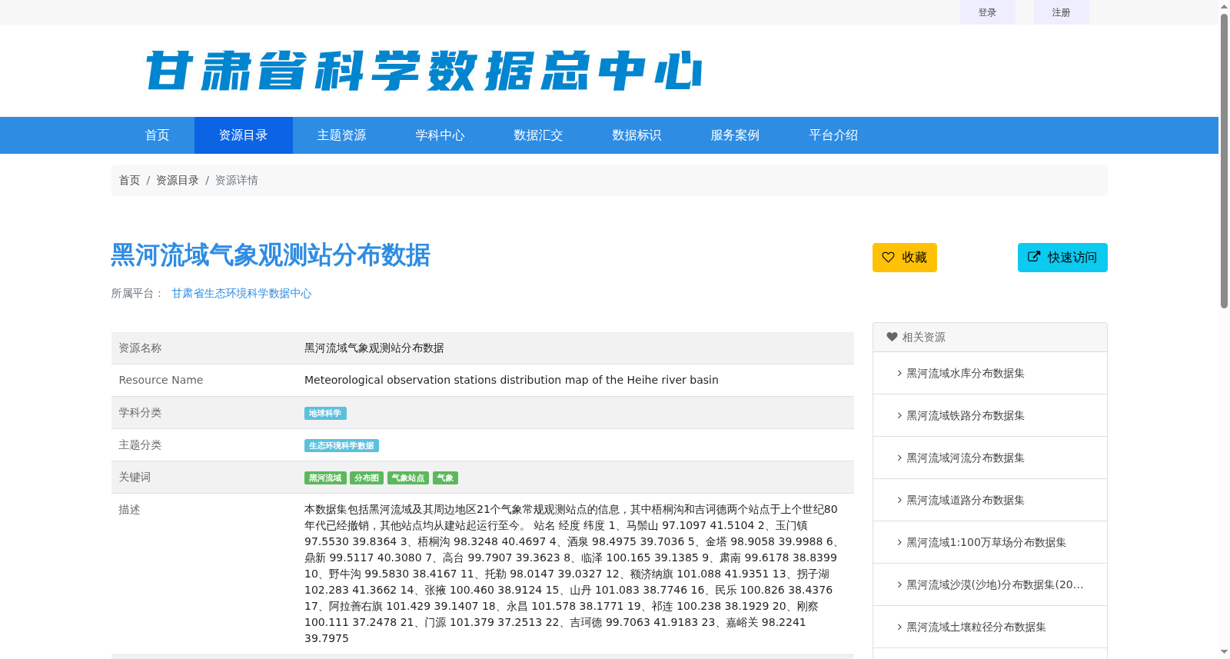1230x659 pixels.
Task: Click the 气象 keyword tag
Action: [445, 478]
